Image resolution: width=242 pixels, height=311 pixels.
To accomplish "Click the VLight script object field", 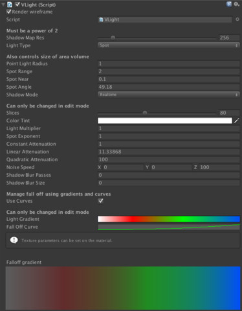I will tap(165, 19).
